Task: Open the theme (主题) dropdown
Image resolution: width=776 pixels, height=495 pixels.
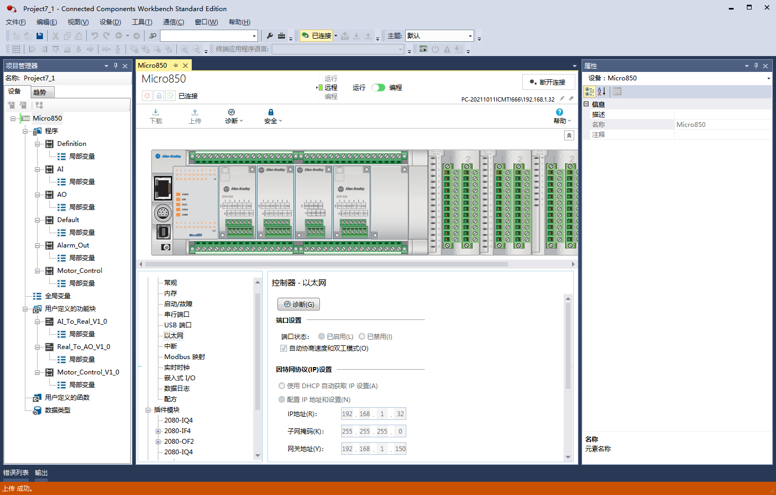Action: (x=470, y=36)
